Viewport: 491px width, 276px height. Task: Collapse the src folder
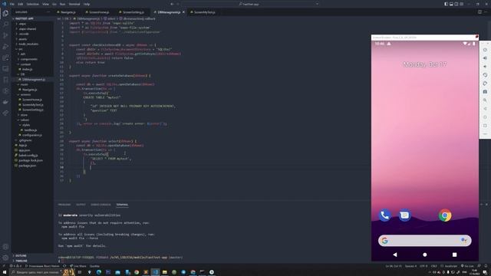pos(21,49)
